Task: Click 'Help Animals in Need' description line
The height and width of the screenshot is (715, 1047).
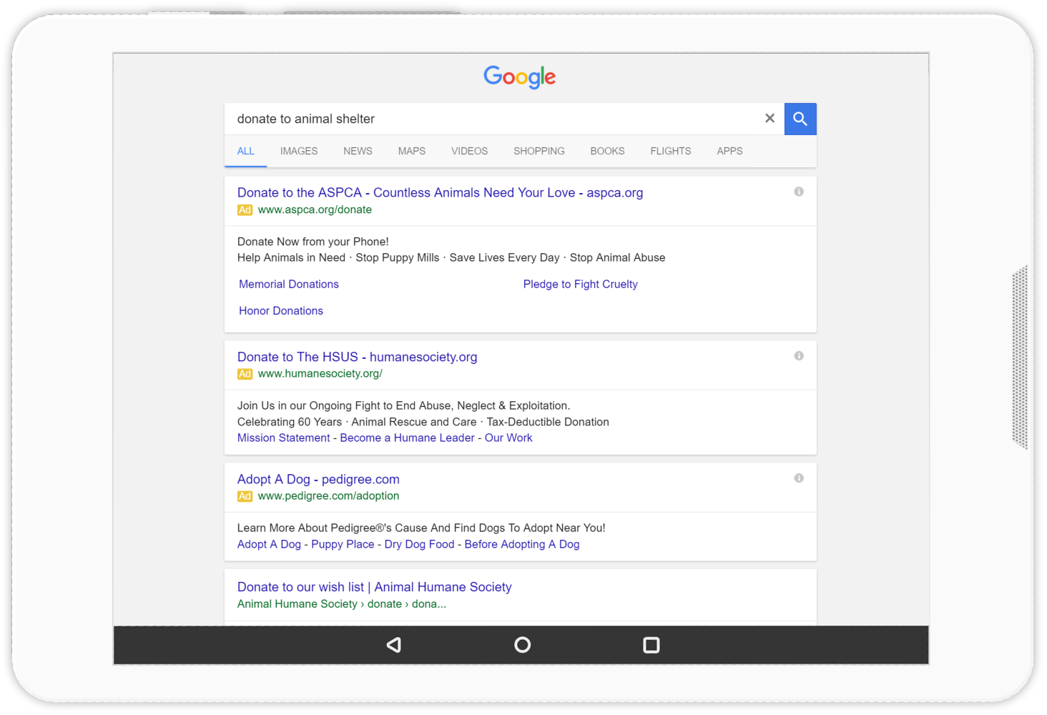Action: (x=451, y=257)
